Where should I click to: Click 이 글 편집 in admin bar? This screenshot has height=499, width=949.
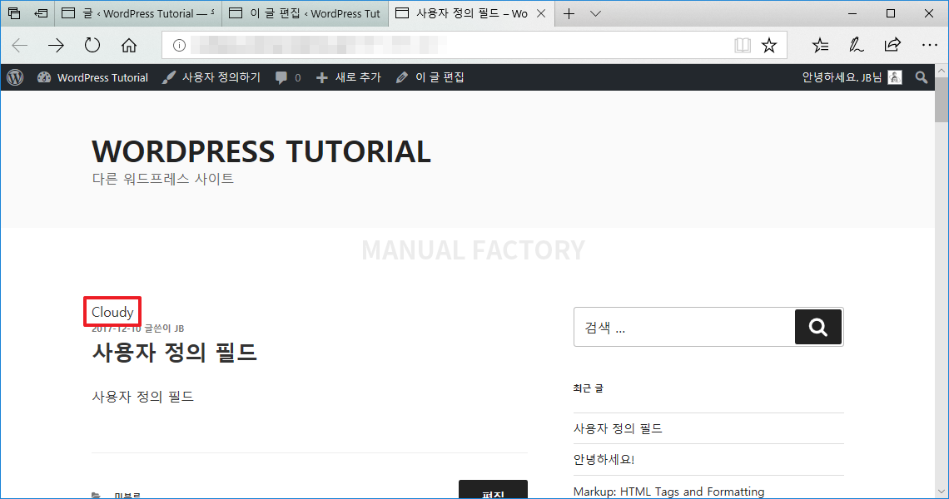pyautogui.click(x=430, y=77)
